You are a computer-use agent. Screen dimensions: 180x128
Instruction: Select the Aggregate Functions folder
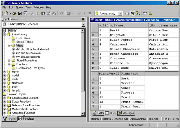(x=24, y=113)
